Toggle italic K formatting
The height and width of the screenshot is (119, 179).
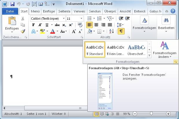[40, 25]
